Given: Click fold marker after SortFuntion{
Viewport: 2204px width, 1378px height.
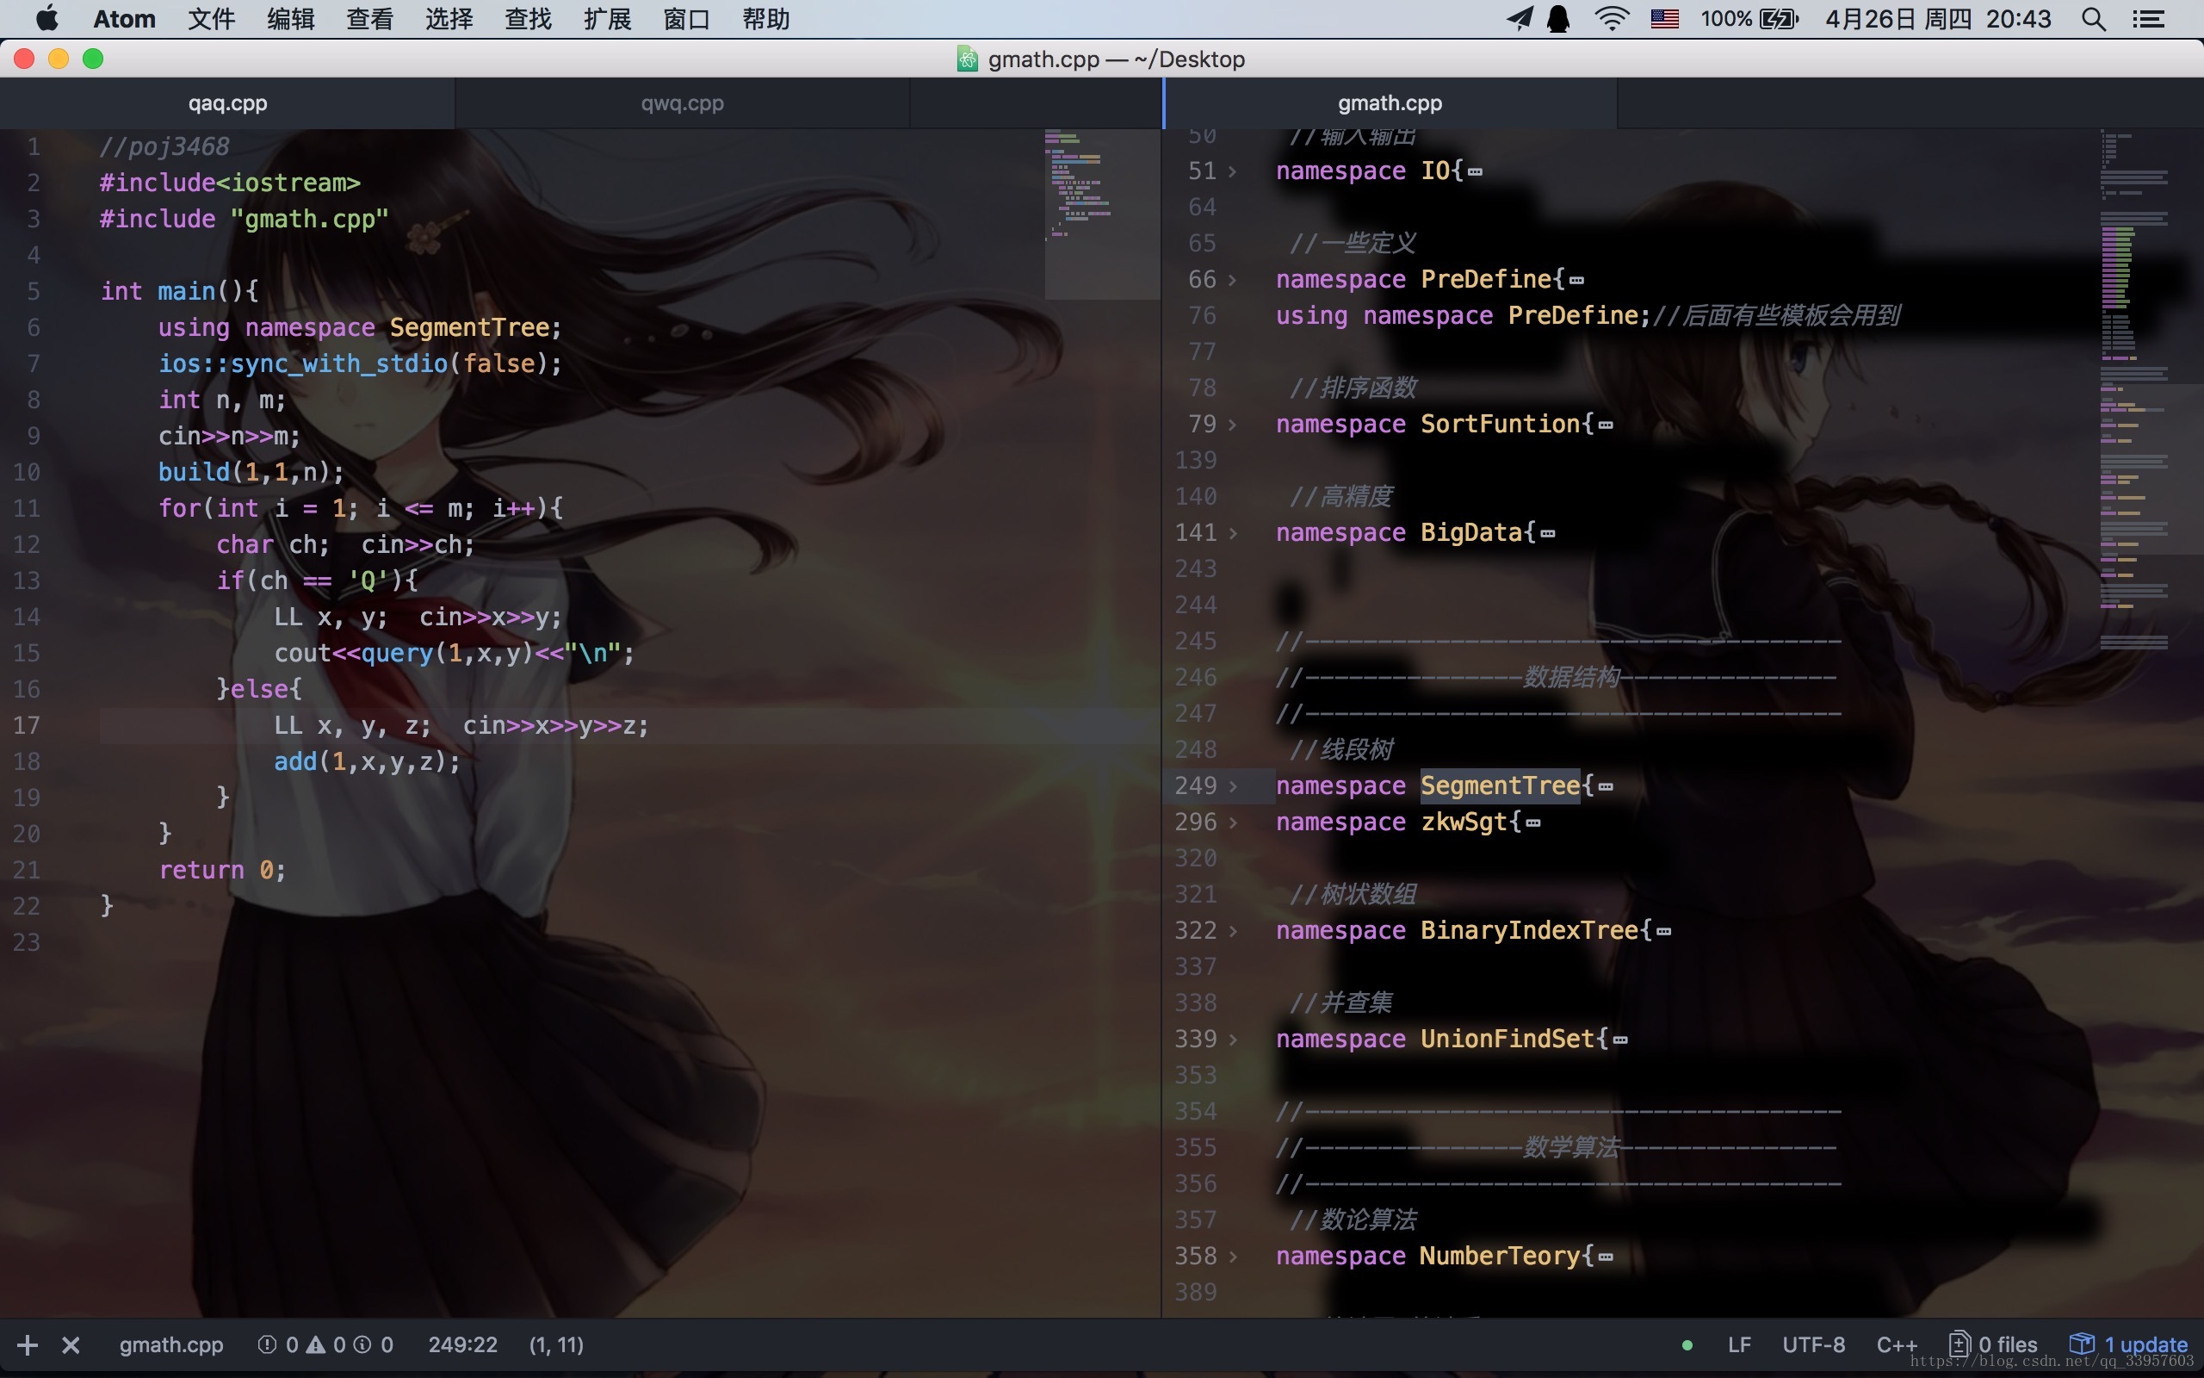Looking at the screenshot, I should [x=1606, y=425].
